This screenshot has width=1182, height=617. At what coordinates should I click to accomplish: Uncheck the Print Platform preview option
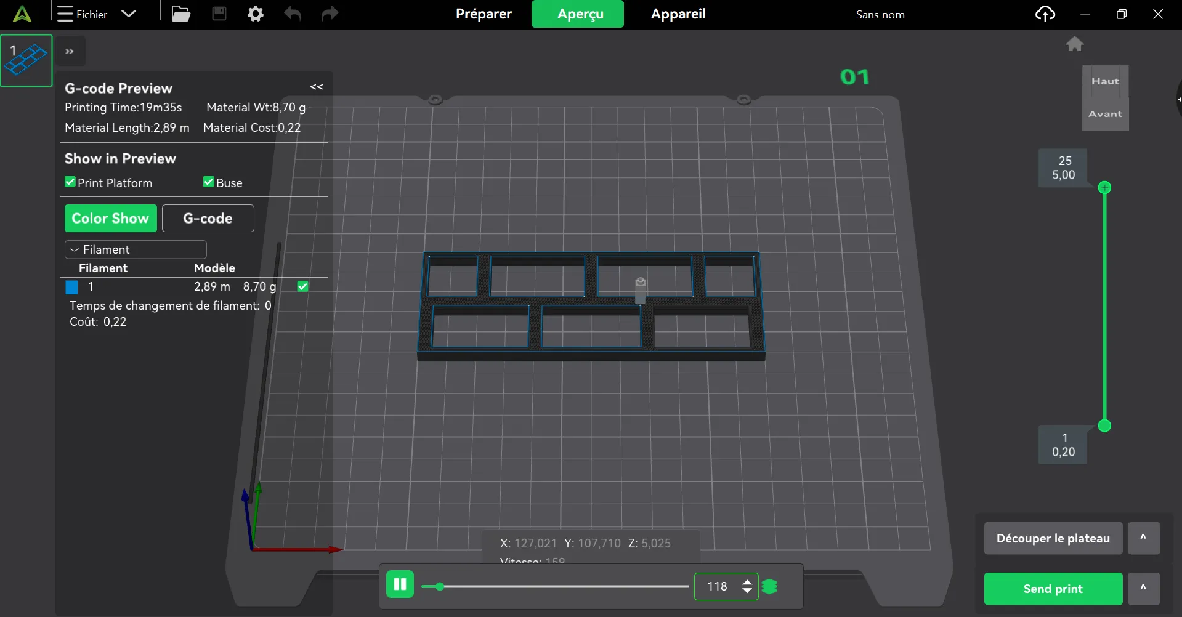coord(70,182)
